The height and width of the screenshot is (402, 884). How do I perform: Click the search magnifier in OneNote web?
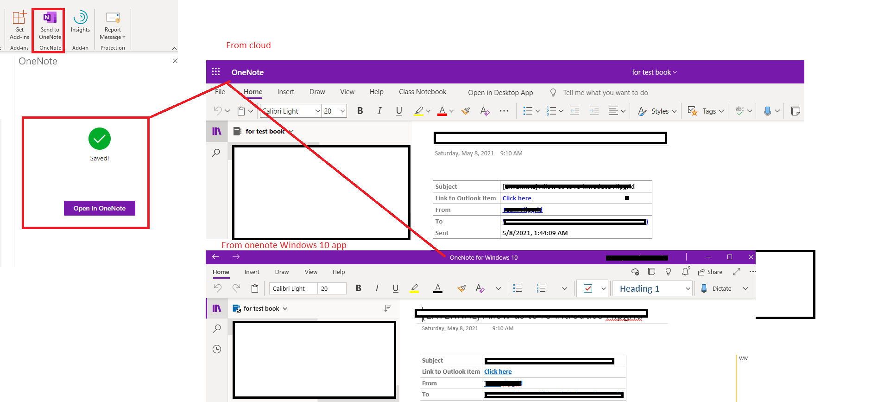216,153
